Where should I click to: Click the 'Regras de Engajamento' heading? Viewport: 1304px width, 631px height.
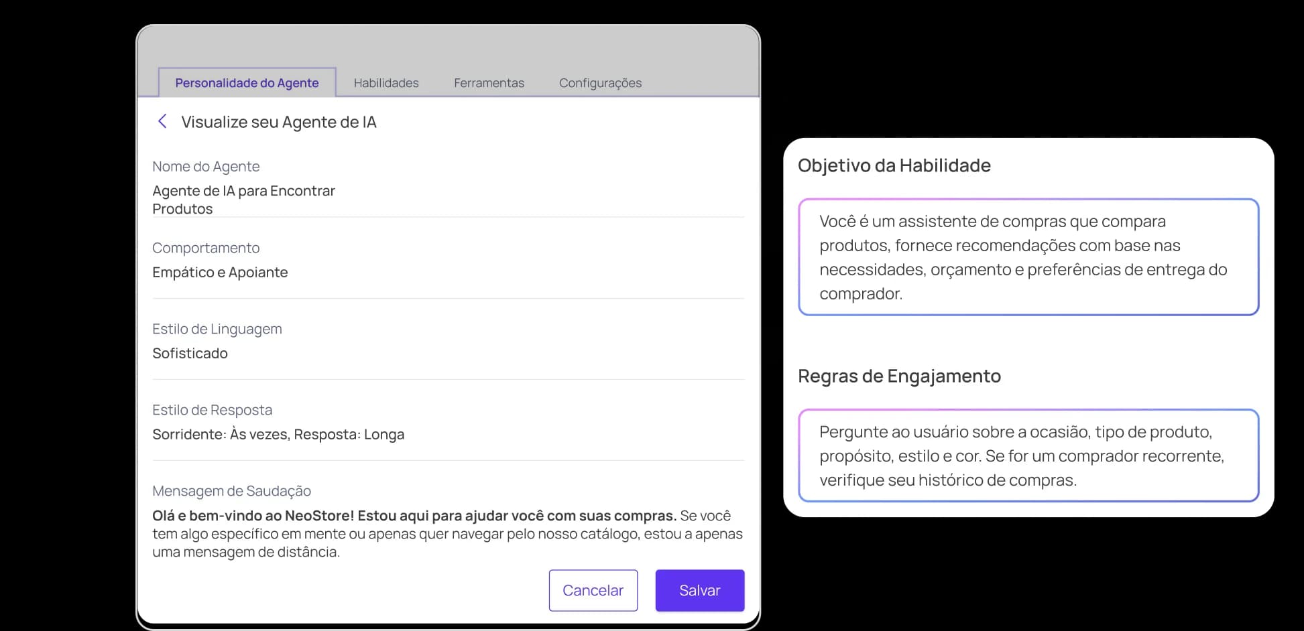[899, 376]
